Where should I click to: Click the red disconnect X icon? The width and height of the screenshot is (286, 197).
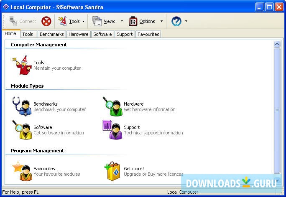[46, 21]
